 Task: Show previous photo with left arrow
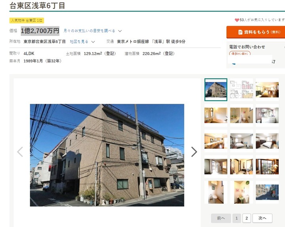(20, 152)
